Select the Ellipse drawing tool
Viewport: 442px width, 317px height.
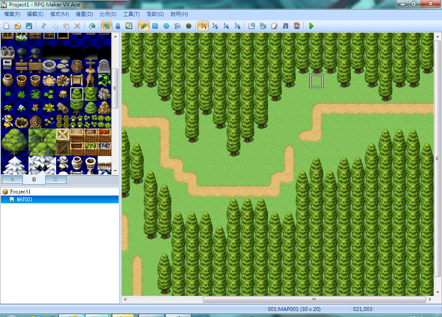(x=166, y=26)
